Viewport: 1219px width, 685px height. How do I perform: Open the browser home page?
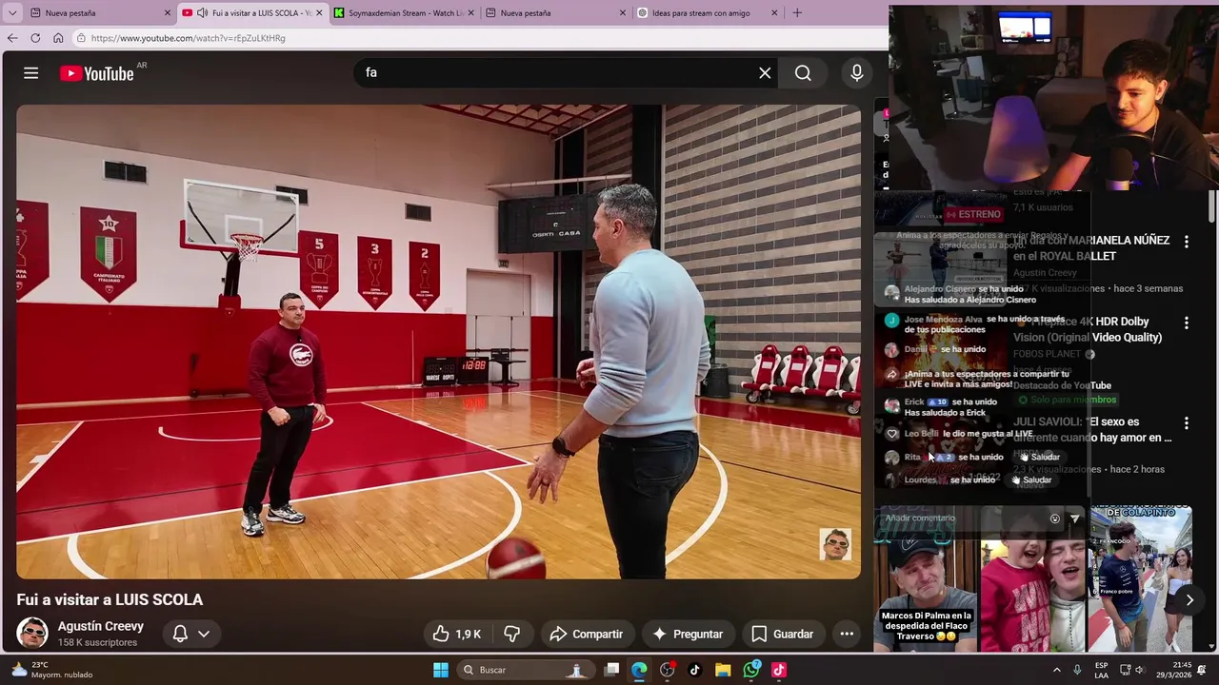pyautogui.click(x=58, y=38)
